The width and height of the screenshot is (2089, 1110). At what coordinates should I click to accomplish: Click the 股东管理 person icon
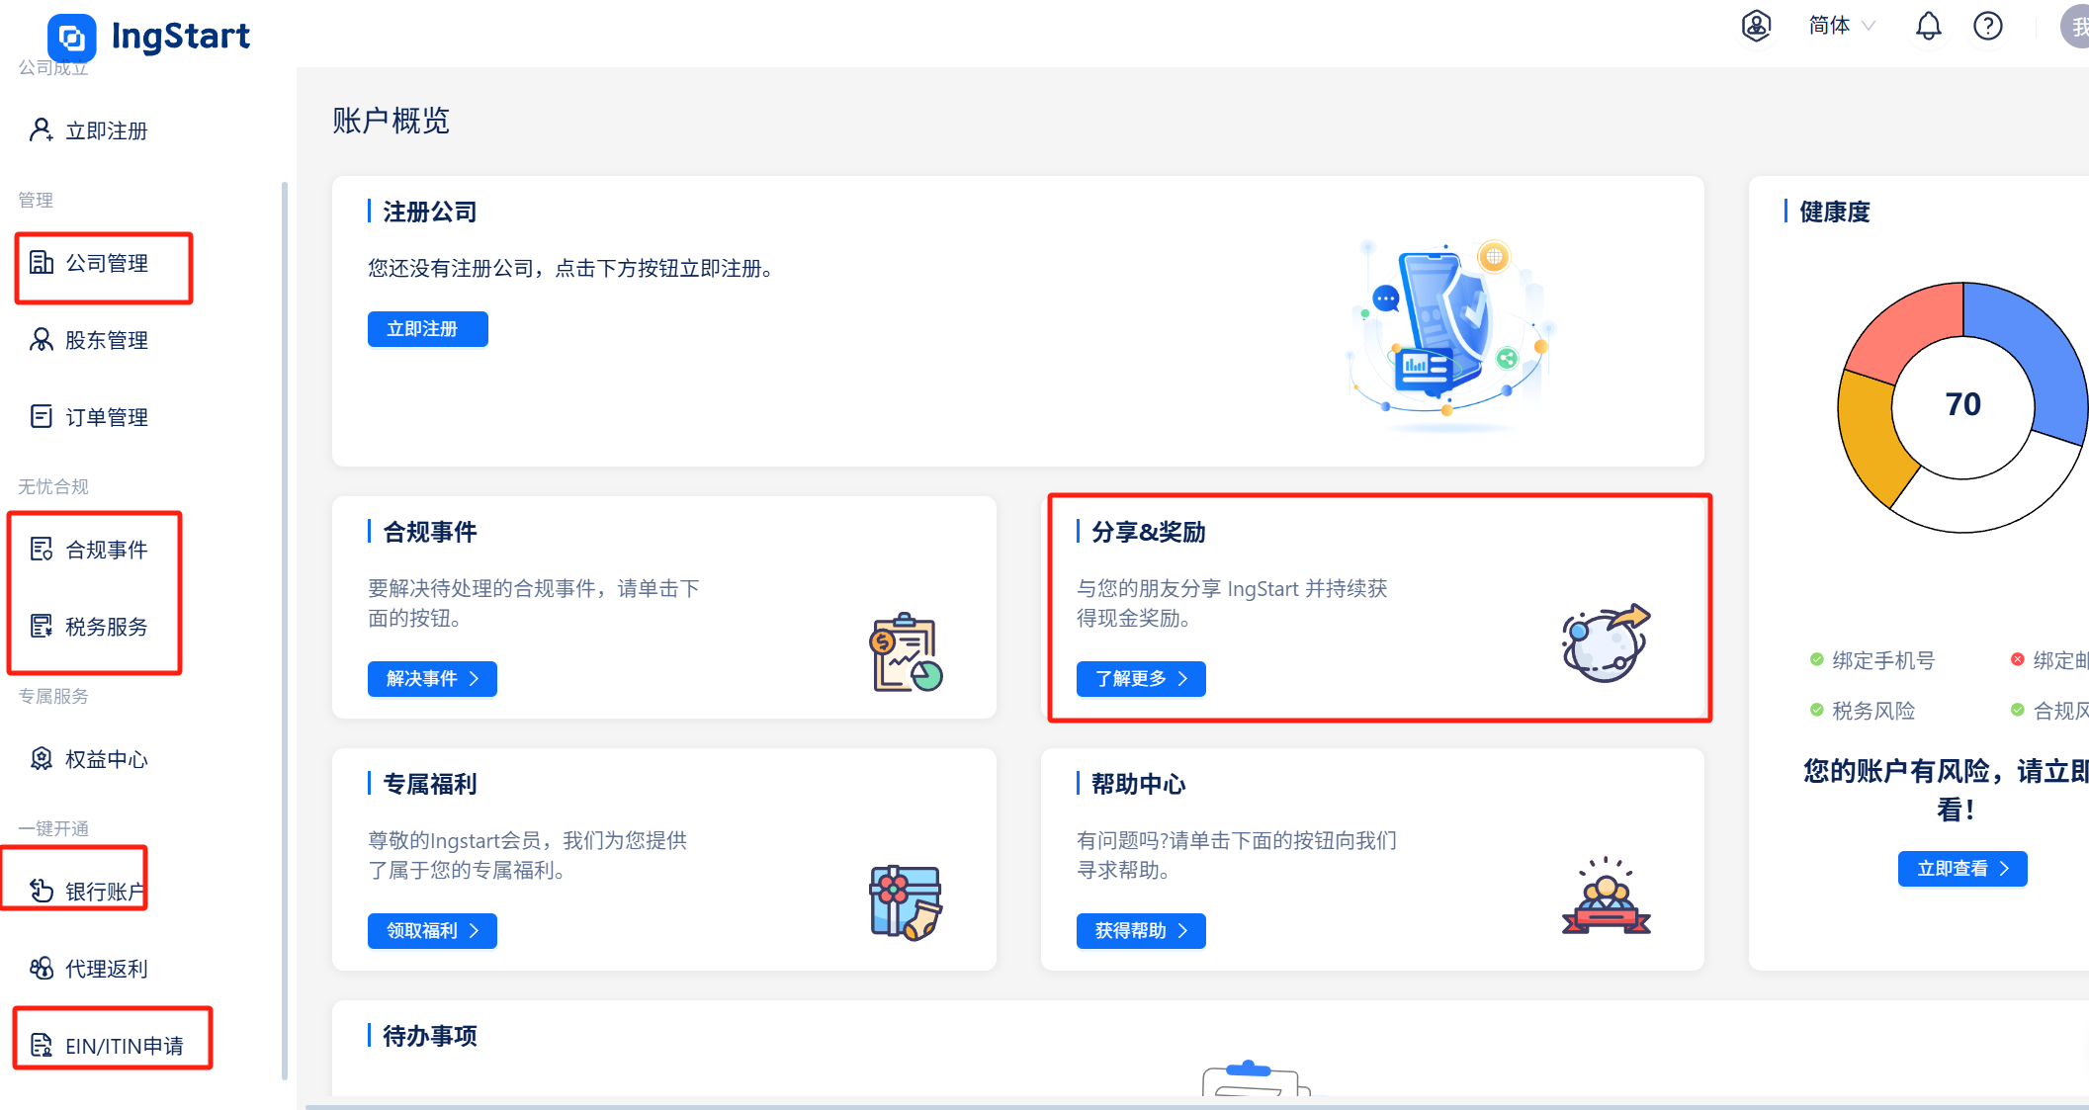click(x=41, y=340)
